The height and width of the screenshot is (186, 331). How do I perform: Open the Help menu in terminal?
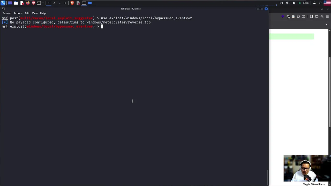pos(43,13)
